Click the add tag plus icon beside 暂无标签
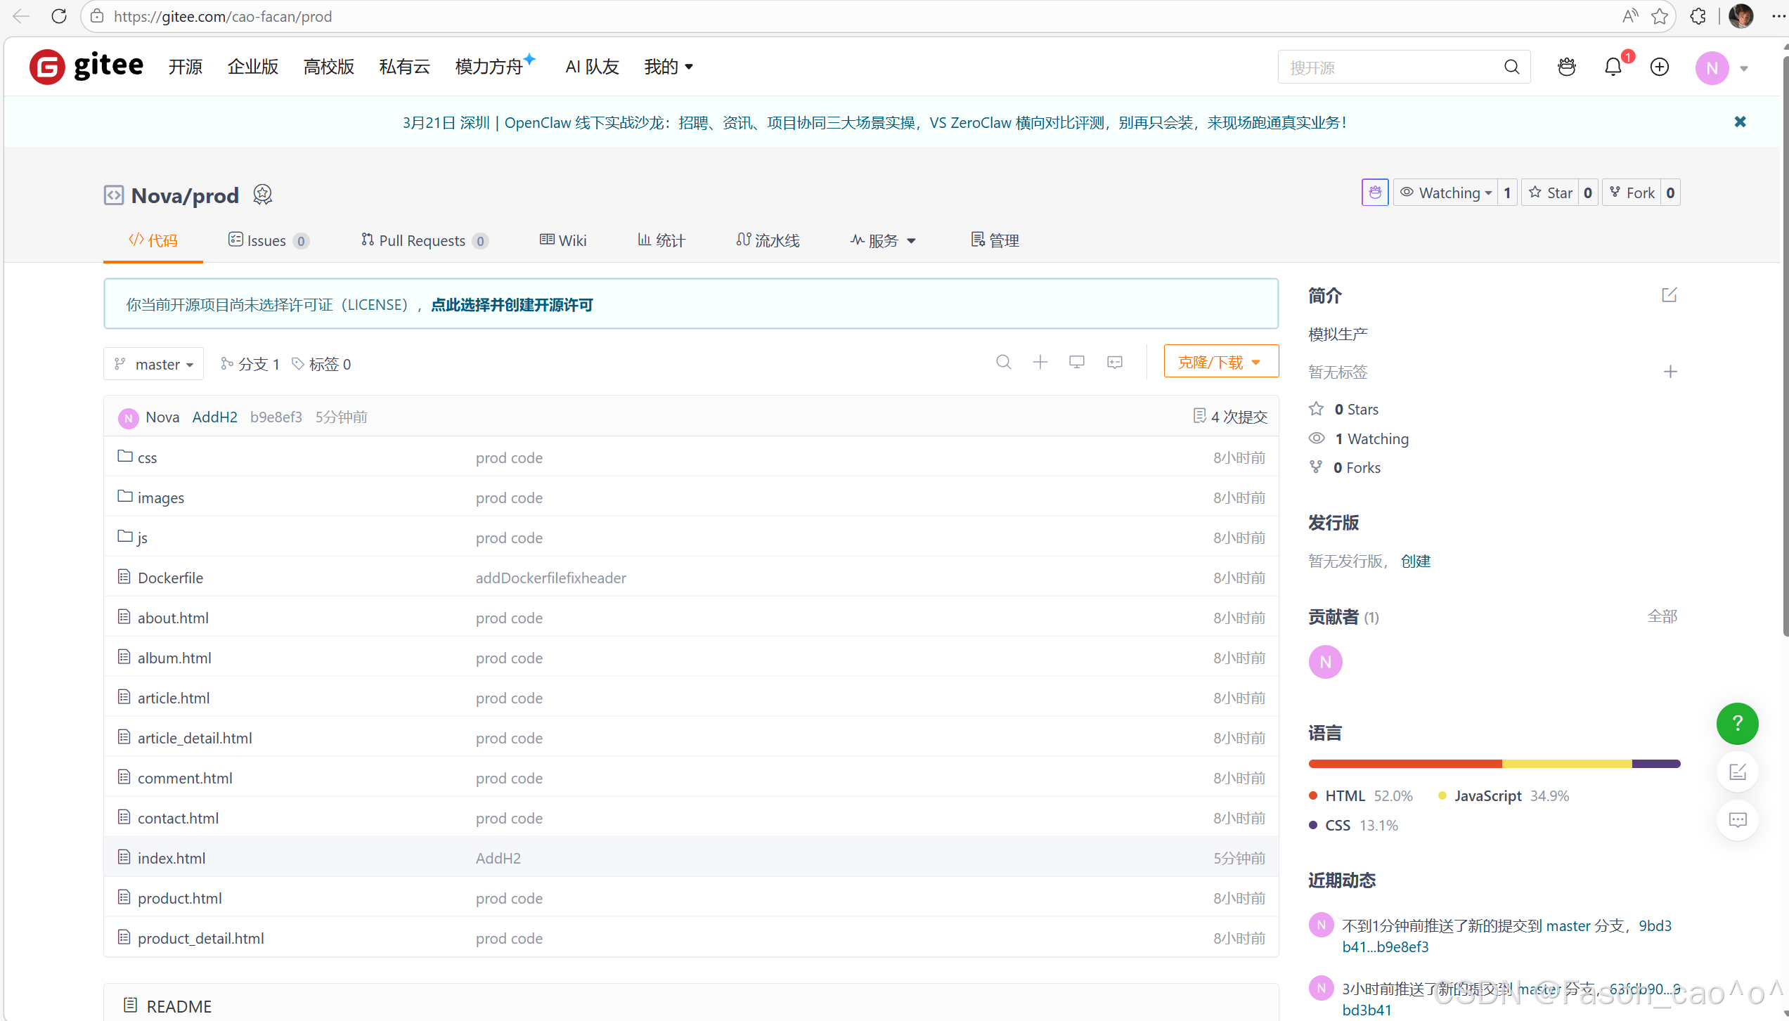Viewport: 1789px width, 1021px height. [x=1670, y=372]
